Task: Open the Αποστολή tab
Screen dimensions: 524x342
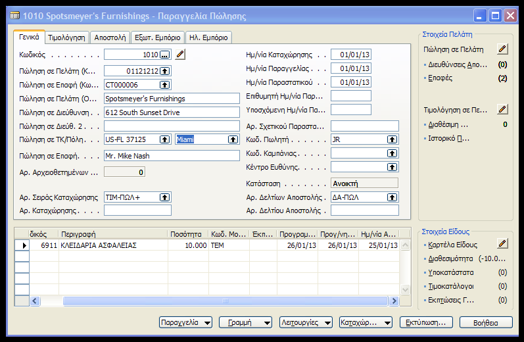Action: coord(110,37)
